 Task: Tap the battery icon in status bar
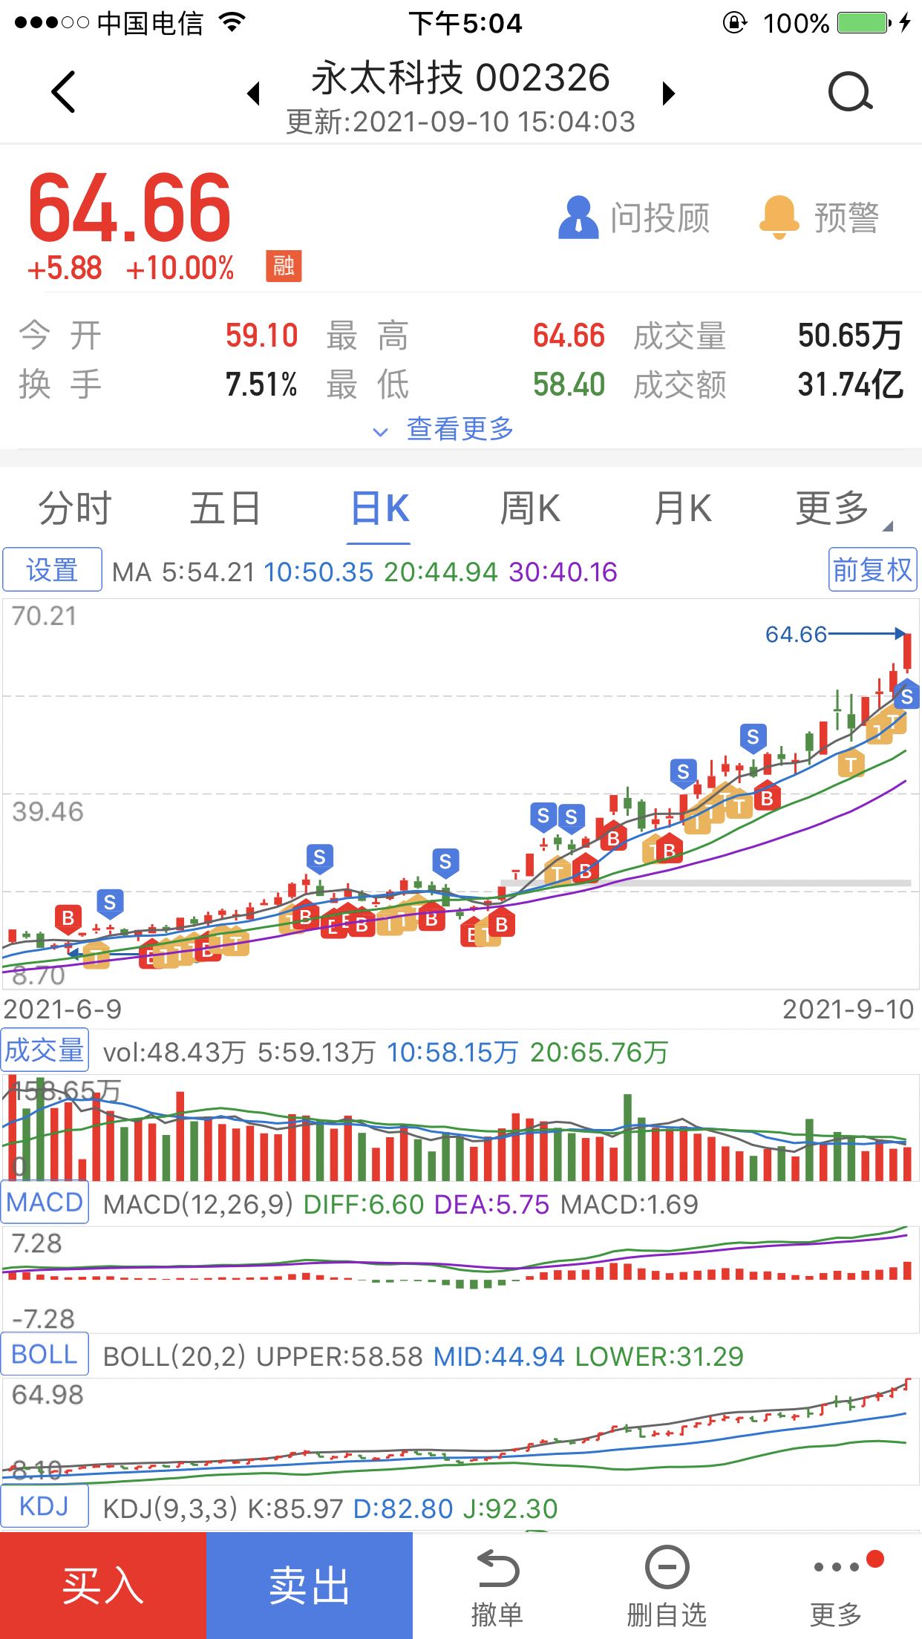864,23
